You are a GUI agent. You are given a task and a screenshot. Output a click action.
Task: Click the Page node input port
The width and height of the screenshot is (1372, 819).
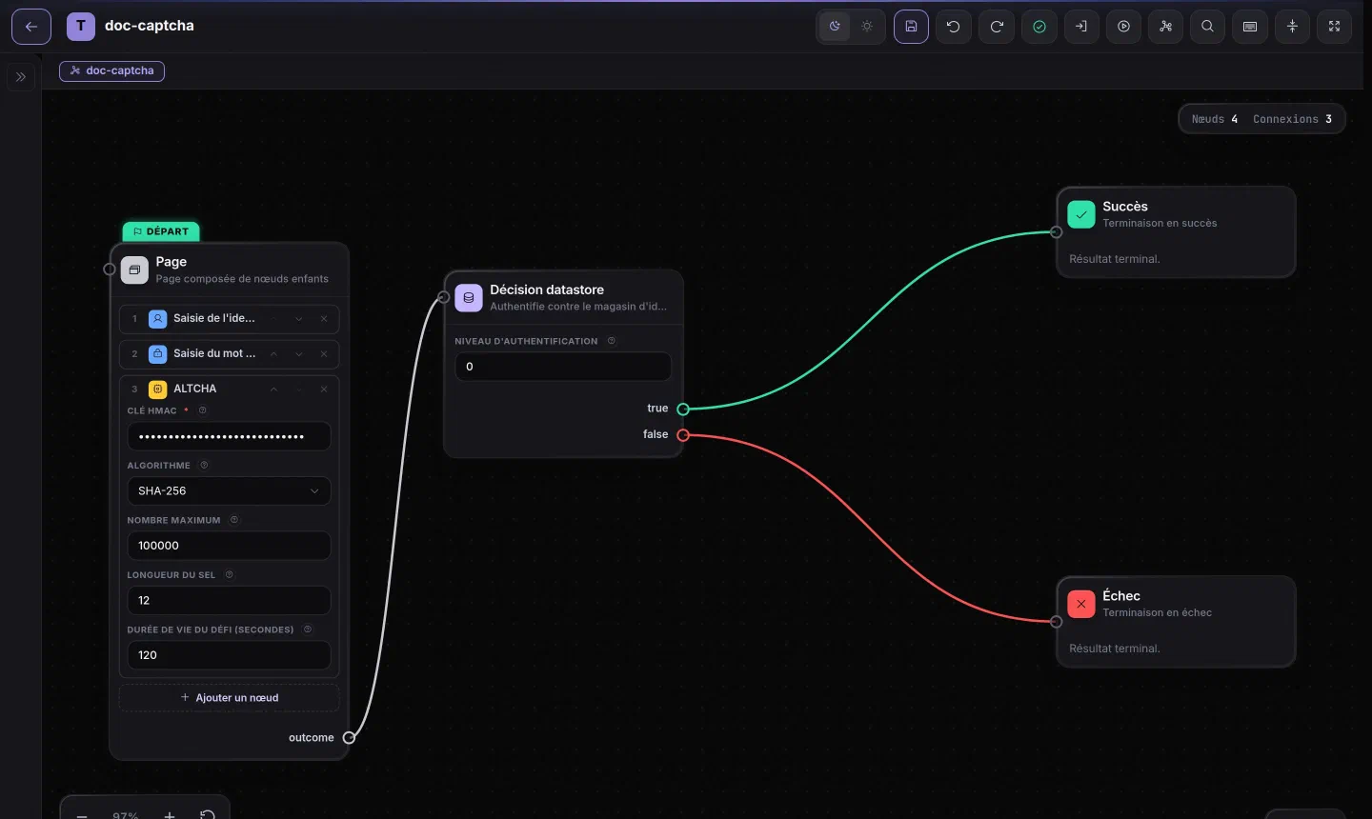click(x=110, y=270)
